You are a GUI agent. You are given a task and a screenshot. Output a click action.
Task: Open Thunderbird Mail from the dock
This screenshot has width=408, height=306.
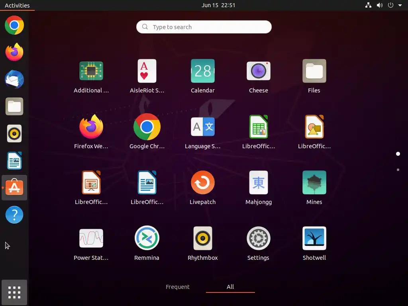[x=14, y=79]
